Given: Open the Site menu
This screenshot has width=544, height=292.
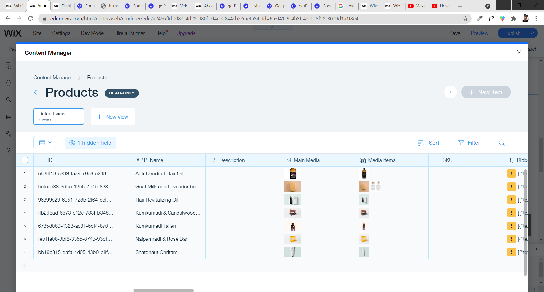Looking at the screenshot, I should tap(37, 33).
